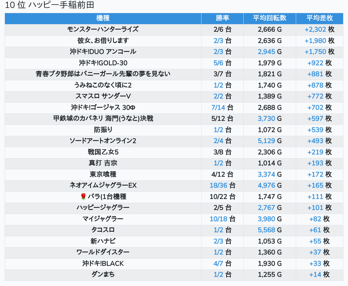Click +14 value in ダンまち row
The width and height of the screenshot is (348, 286).
[x=315, y=275]
